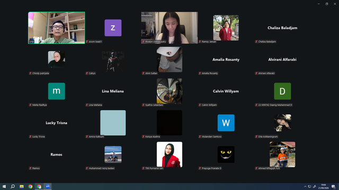The height and width of the screenshot is (190, 339).
Task: Show hidden system tray icons
Action: tap(305, 186)
